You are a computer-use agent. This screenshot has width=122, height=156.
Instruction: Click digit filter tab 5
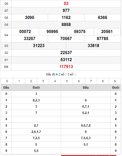pos(67,81)
